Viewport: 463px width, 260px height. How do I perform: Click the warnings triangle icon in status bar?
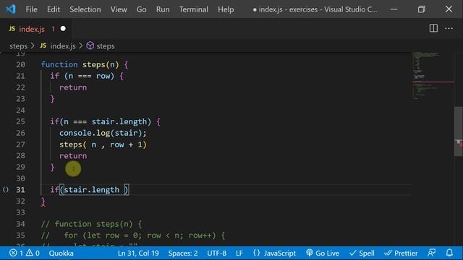point(30,253)
